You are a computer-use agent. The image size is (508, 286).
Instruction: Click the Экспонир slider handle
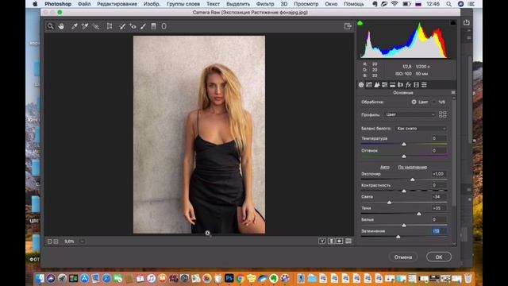[x=413, y=180]
